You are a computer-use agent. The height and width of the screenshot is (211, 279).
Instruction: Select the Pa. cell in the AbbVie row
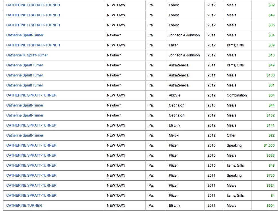[x=156, y=95]
